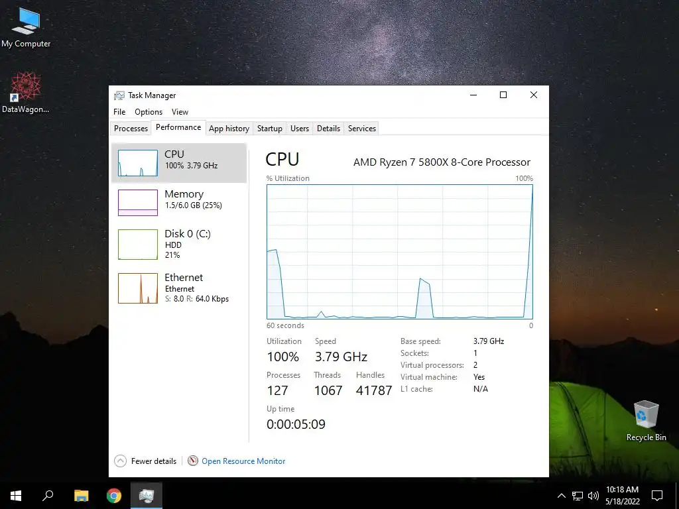Open the File menu
Viewport: 679px width, 509px height.
coord(119,111)
